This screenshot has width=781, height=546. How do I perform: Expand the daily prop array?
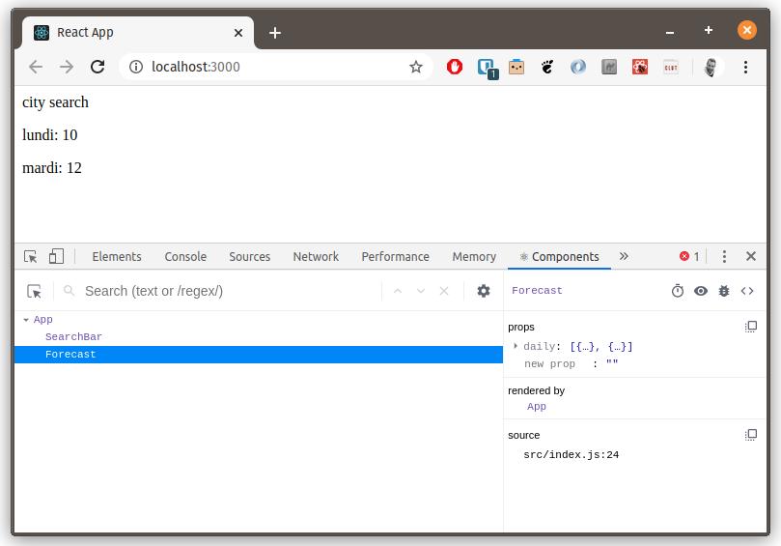coord(516,346)
